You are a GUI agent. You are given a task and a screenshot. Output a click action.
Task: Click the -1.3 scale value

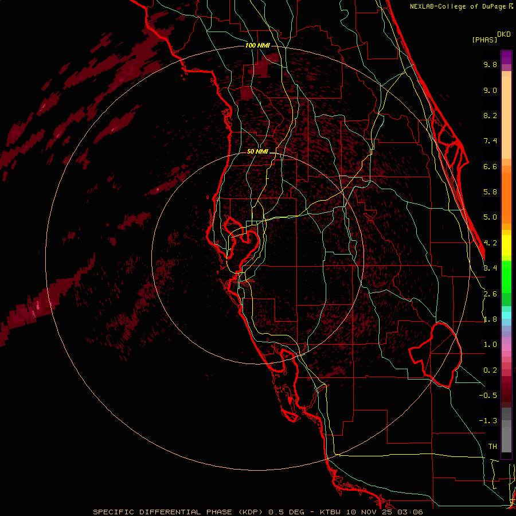[x=488, y=421]
